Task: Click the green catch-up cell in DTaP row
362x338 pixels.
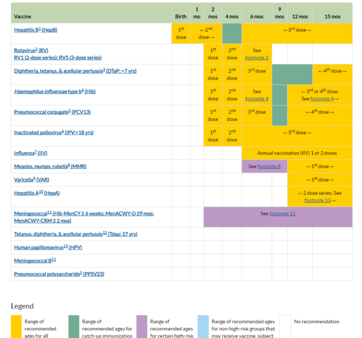Action: (292, 74)
